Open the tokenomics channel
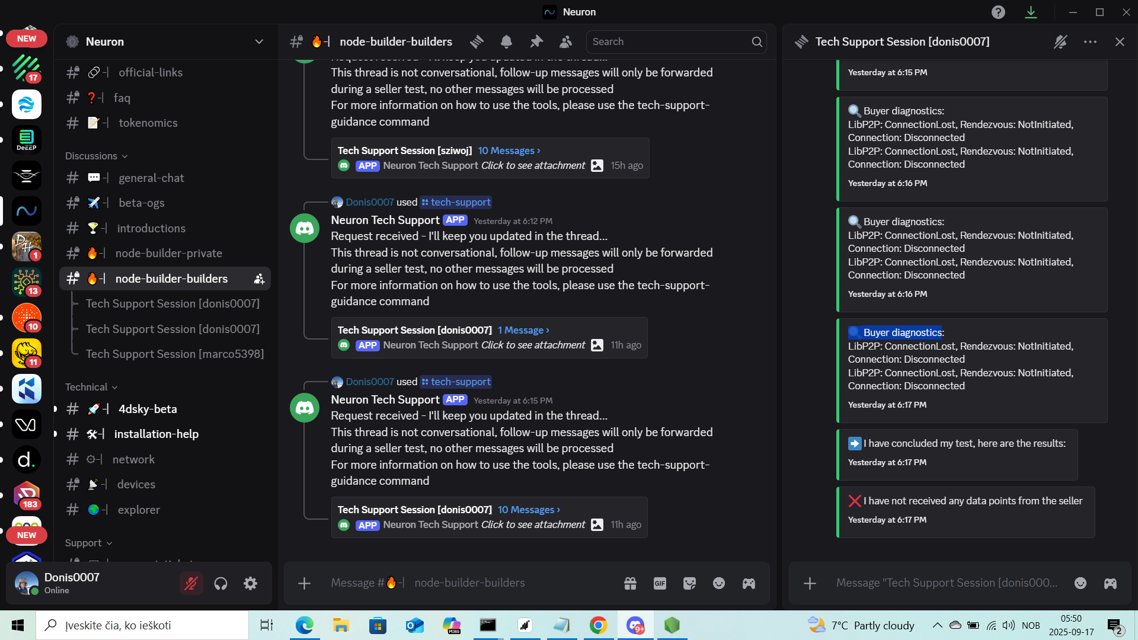The image size is (1138, 640). click(x=165, y=123)
